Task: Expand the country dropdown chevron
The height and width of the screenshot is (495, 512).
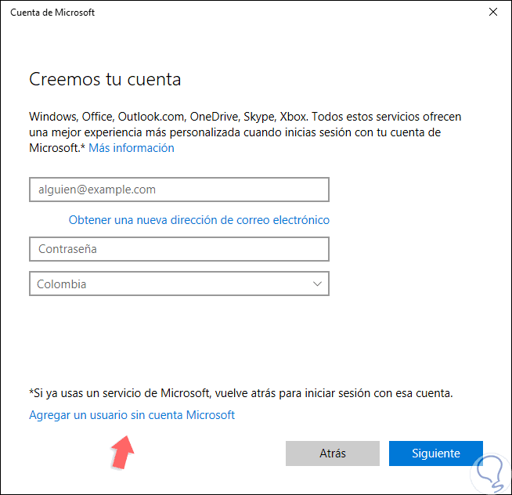Action: (318, 284)
